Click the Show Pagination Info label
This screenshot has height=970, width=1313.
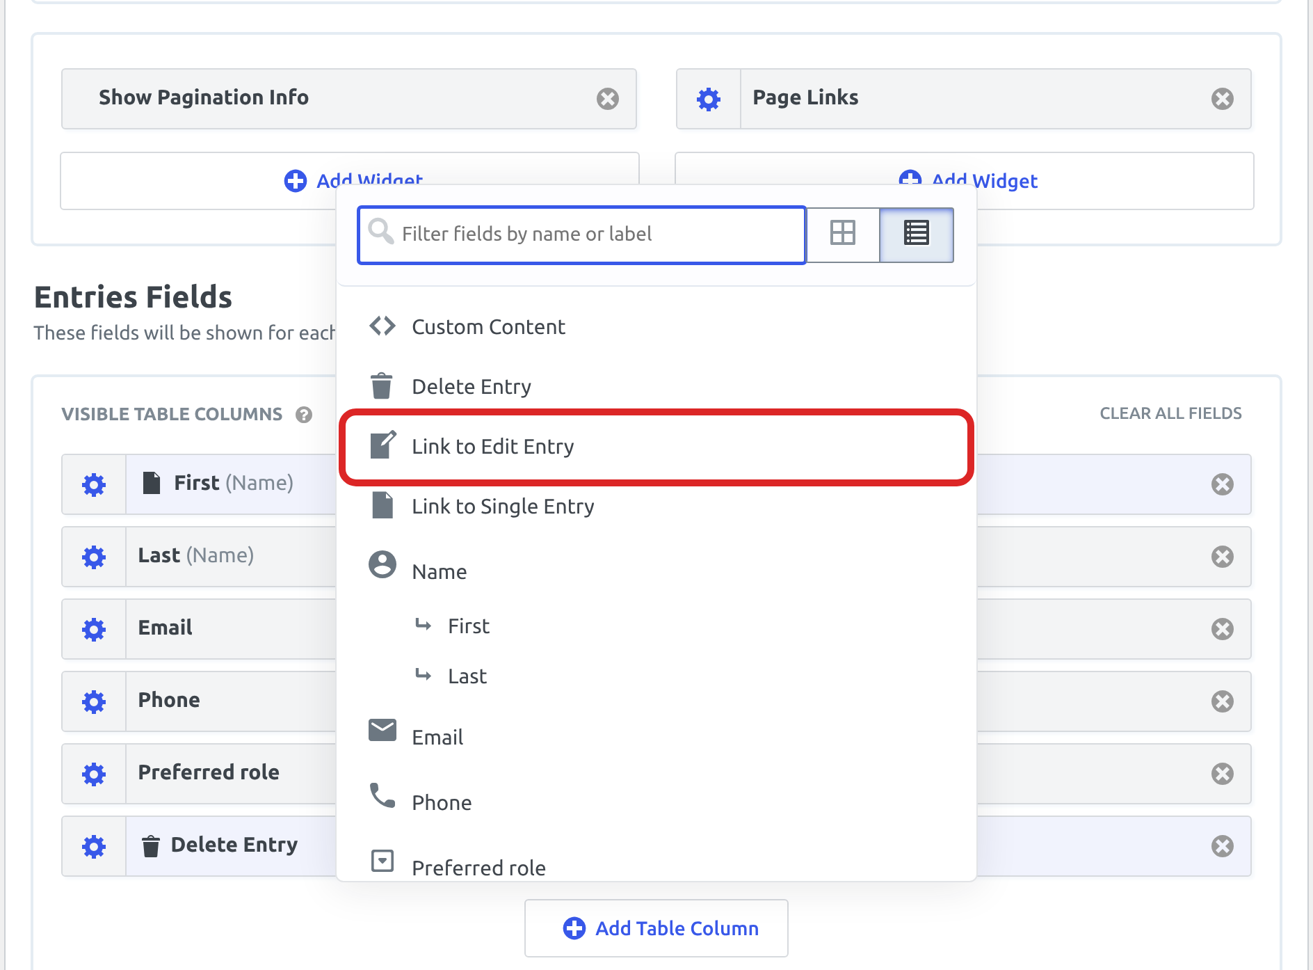204,97
